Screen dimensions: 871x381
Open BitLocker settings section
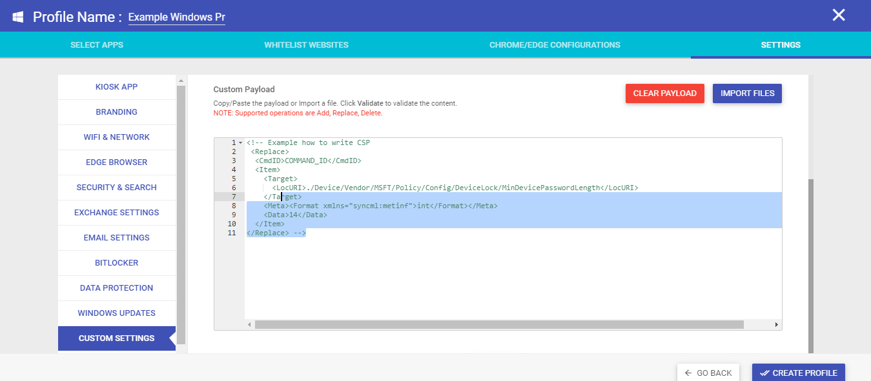point(117,263)
